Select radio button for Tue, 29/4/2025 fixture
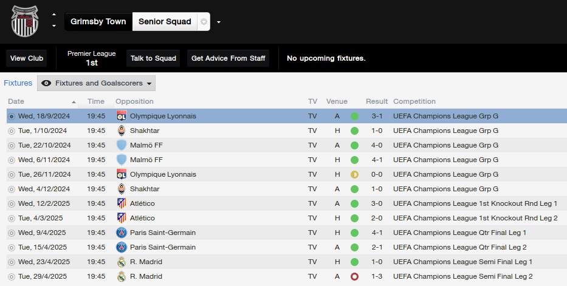 12,277
